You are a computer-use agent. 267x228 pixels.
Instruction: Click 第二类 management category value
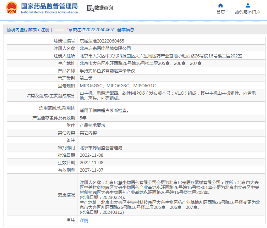coord(86,78)
